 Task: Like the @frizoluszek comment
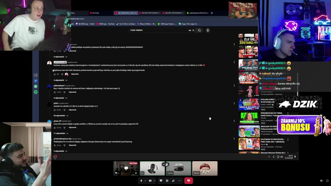55,74
